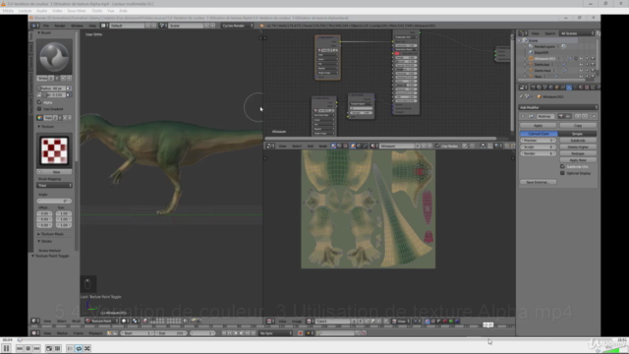
Task: Open Blender's File menu
Action: pyautogui.click(x=46, y=26)
